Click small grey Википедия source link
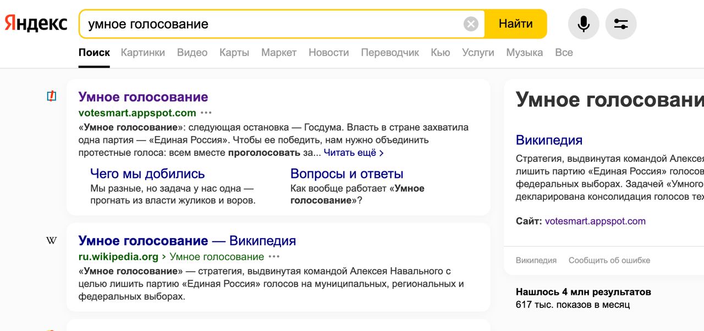Screen dimensions: 704x331 pos(536,260)
